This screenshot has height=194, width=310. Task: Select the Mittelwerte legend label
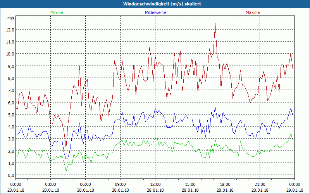(x=155, y=12)
